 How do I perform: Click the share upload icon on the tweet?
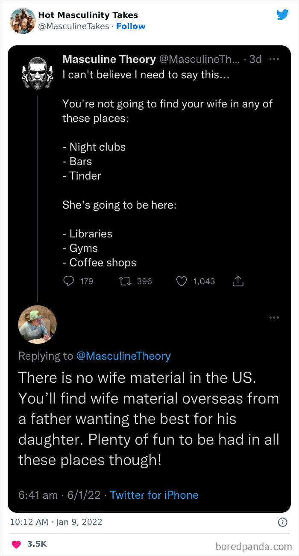(x=238, y=281)
